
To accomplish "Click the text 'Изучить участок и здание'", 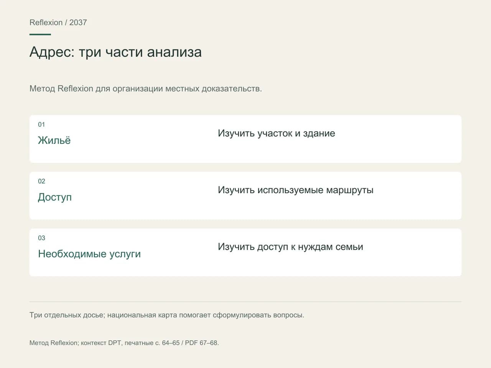I will click(277, 133).
